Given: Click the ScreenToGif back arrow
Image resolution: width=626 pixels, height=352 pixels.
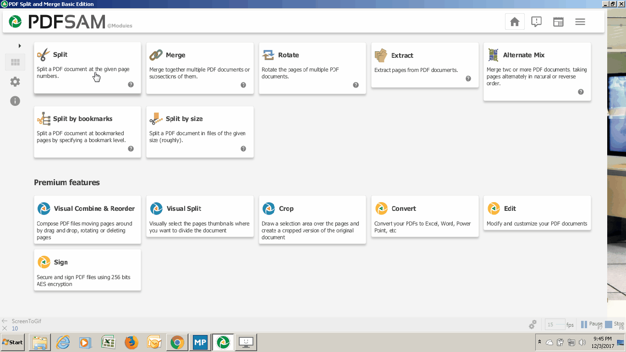Looking at the screenshot, I should (x=5, y=321).
